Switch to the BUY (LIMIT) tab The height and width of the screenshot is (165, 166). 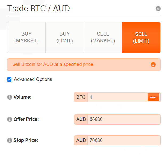coord(65,38)
